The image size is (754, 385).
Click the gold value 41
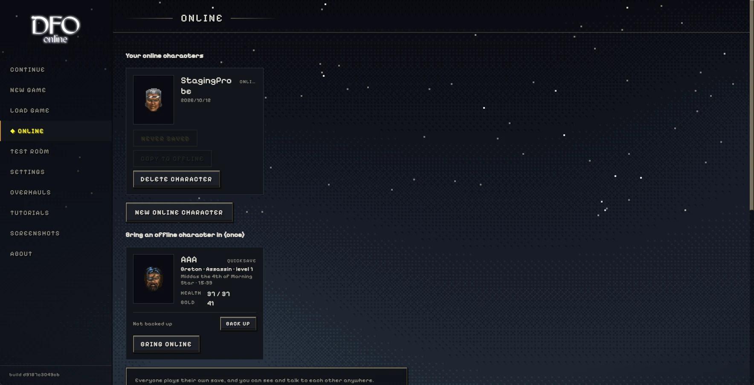click(x=211, y=303)
